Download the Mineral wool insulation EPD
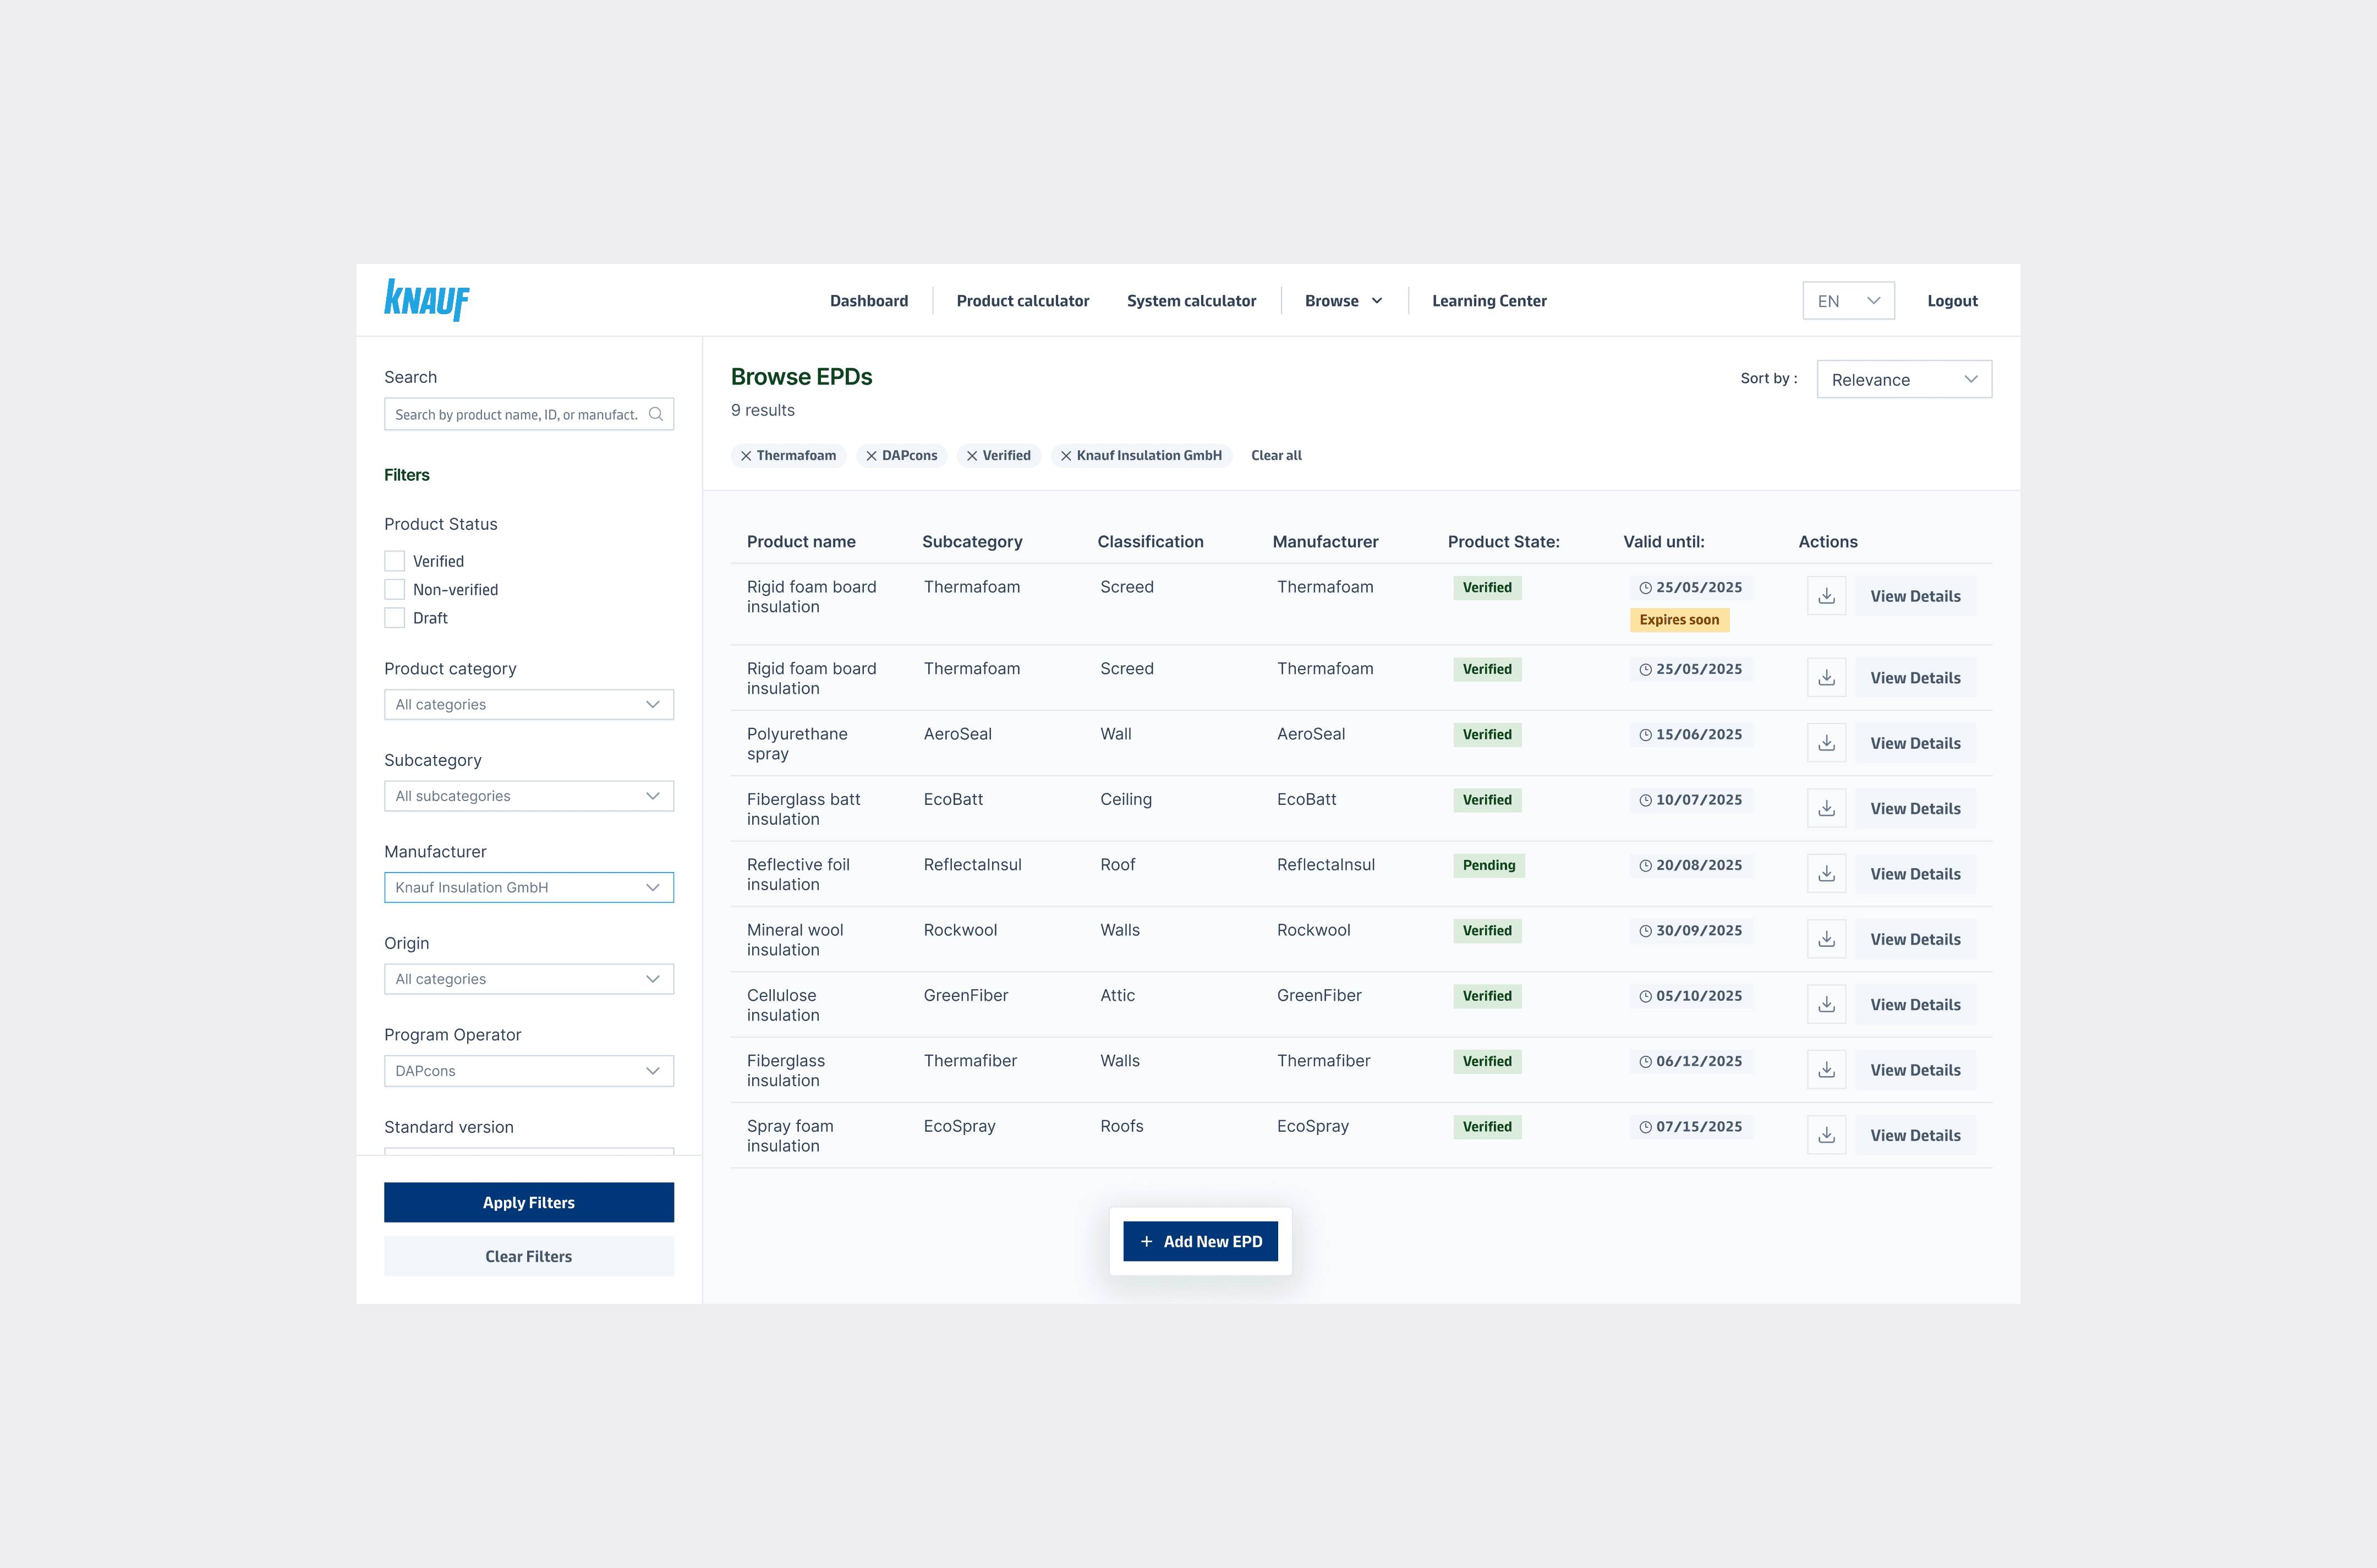 pyautogui.click(x=1826, y=939)
